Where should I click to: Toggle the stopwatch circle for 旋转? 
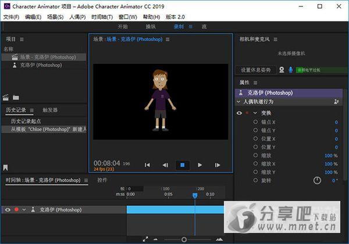(x=255, y=180)
